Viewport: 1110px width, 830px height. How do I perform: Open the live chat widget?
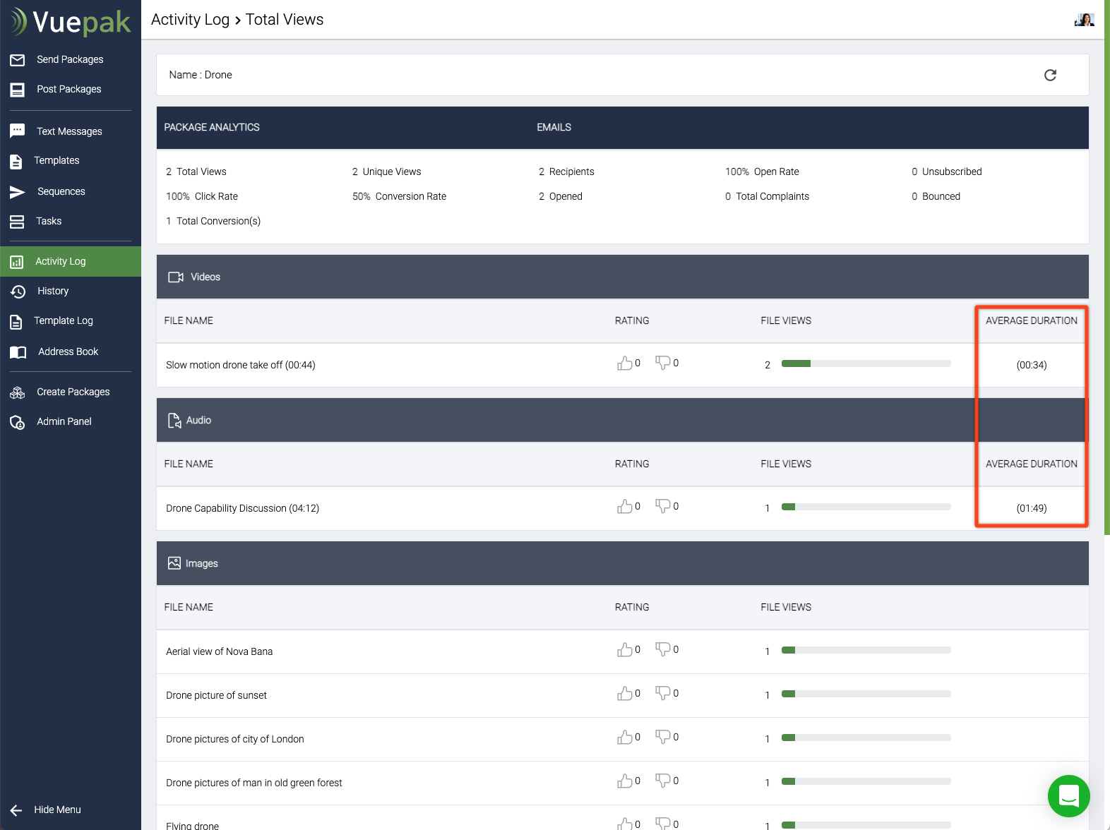pos(1068,795)
